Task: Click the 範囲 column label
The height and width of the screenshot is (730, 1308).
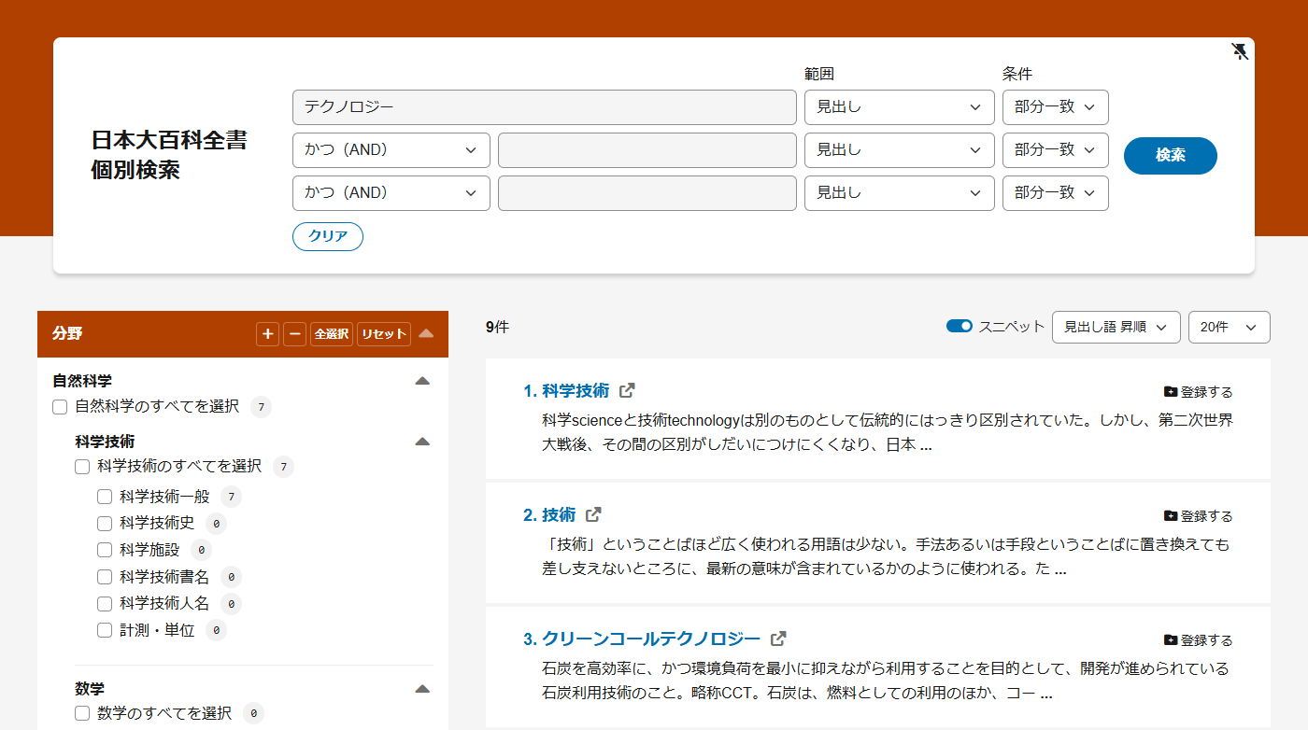Action: click(819, 74)
